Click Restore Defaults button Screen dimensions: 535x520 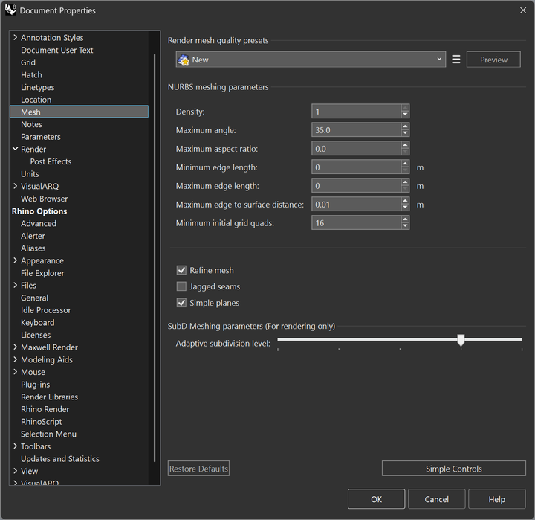coord(198,469)
